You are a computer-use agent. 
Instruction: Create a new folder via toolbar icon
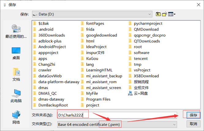tap(164, 14)
